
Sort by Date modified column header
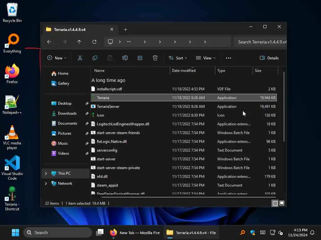click(x=192, y=71)
